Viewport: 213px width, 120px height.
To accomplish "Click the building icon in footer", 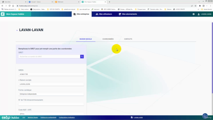I will pyautogui.click(x=132, y=117).
